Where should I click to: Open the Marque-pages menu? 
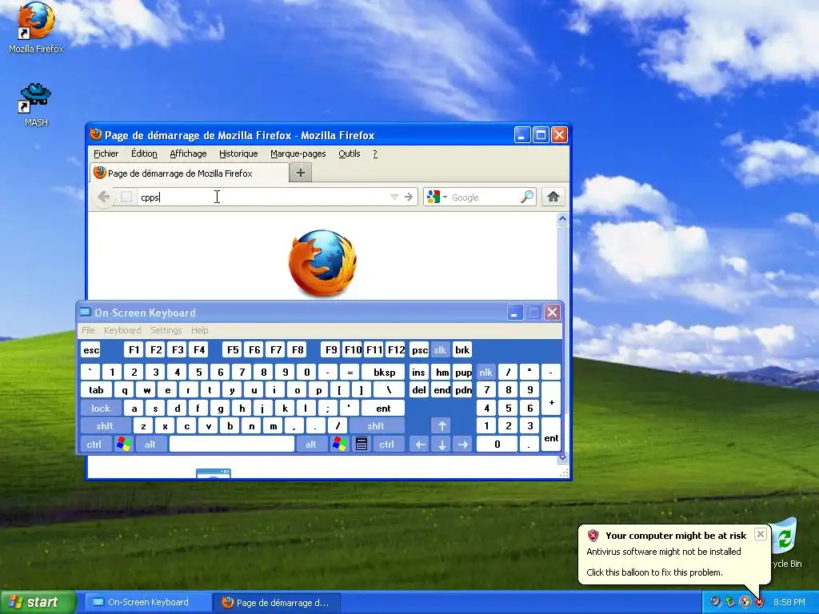coord(298,153)
